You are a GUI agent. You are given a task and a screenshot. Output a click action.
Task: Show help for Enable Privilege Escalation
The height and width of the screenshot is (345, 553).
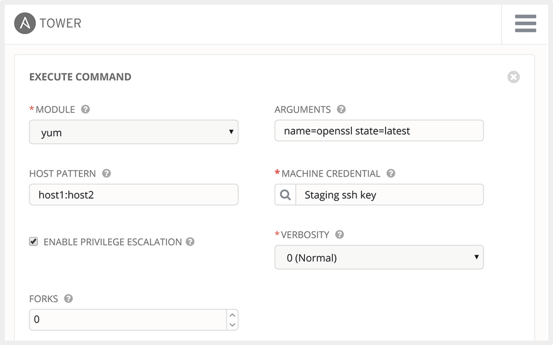[190, 242]
